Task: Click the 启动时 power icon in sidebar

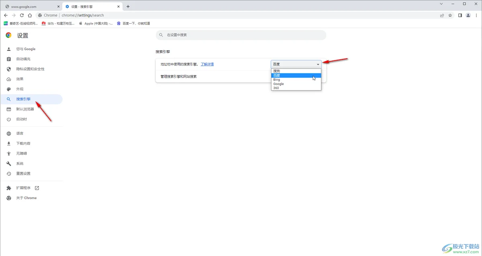Action: pyautogui.click(x=9, y=119)
